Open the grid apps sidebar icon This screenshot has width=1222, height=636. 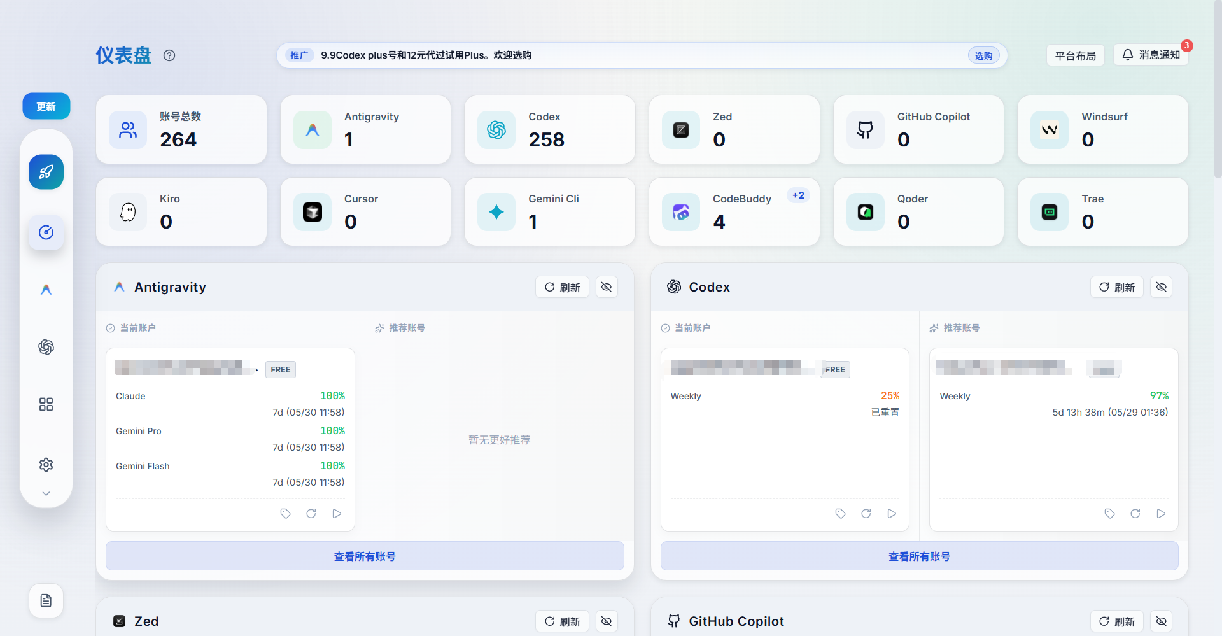pos(46,404)
